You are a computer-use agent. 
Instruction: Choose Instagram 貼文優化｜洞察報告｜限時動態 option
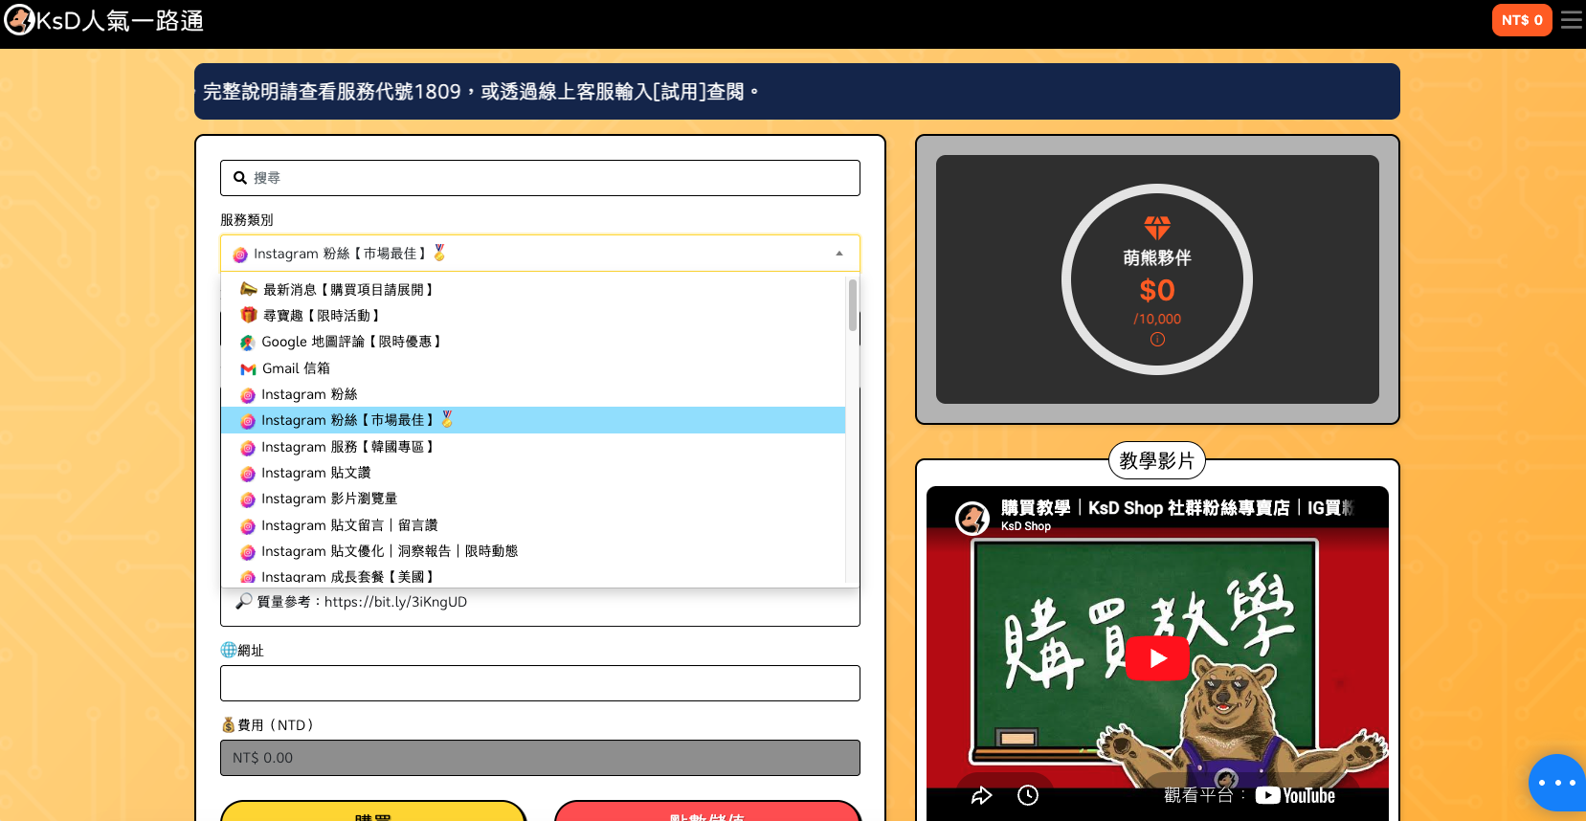click(533, 551)
